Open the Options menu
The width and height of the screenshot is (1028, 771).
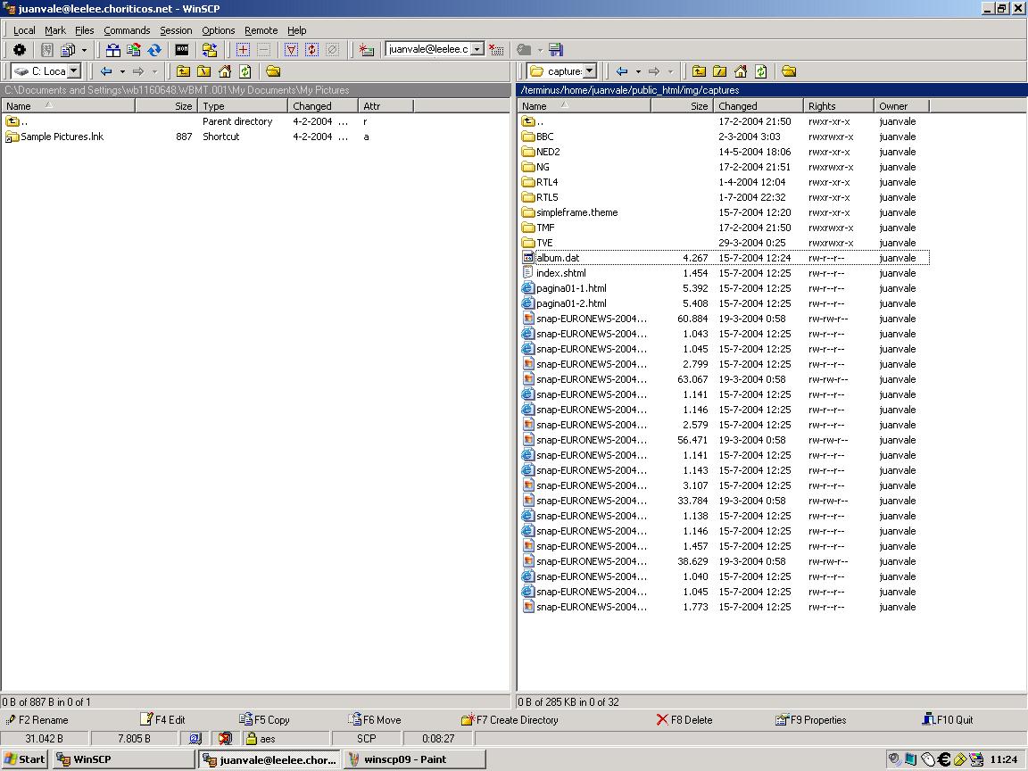click(218, 30)
